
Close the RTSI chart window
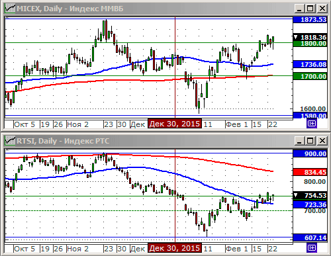(322, 140)
